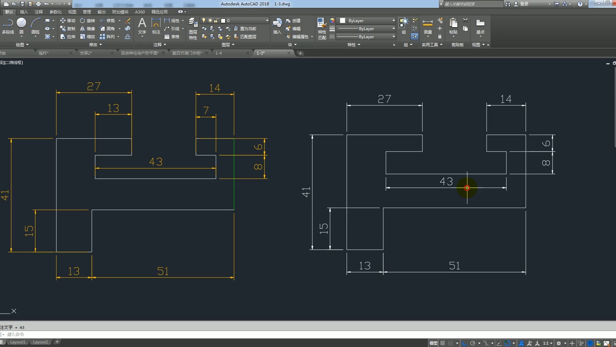Viewport: 616px width, 347px height.
Task: Open the Manage (管理) ribbon tab
Action: [x=87, y=12]
